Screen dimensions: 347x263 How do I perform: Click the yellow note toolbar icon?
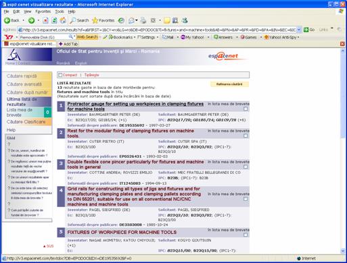point(167,20)
